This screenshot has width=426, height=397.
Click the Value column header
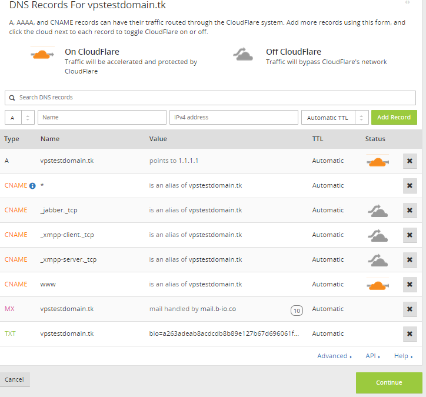(158, 139)
